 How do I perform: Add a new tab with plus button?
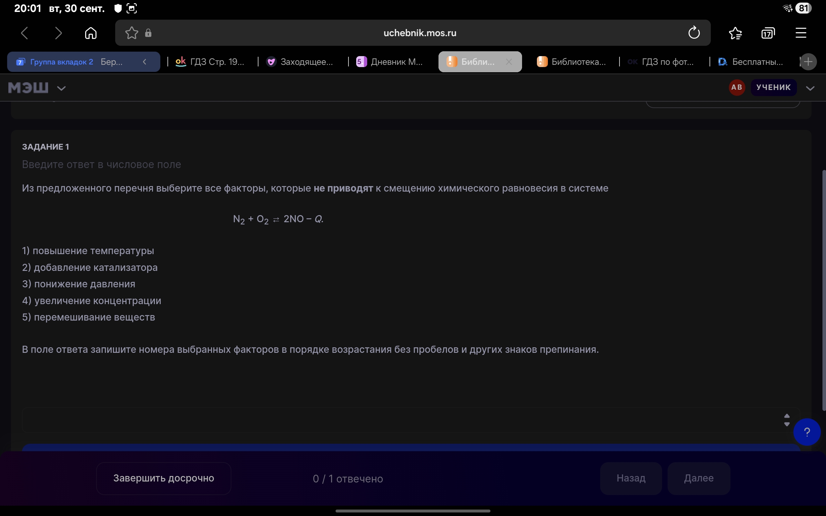pos(808,62)
